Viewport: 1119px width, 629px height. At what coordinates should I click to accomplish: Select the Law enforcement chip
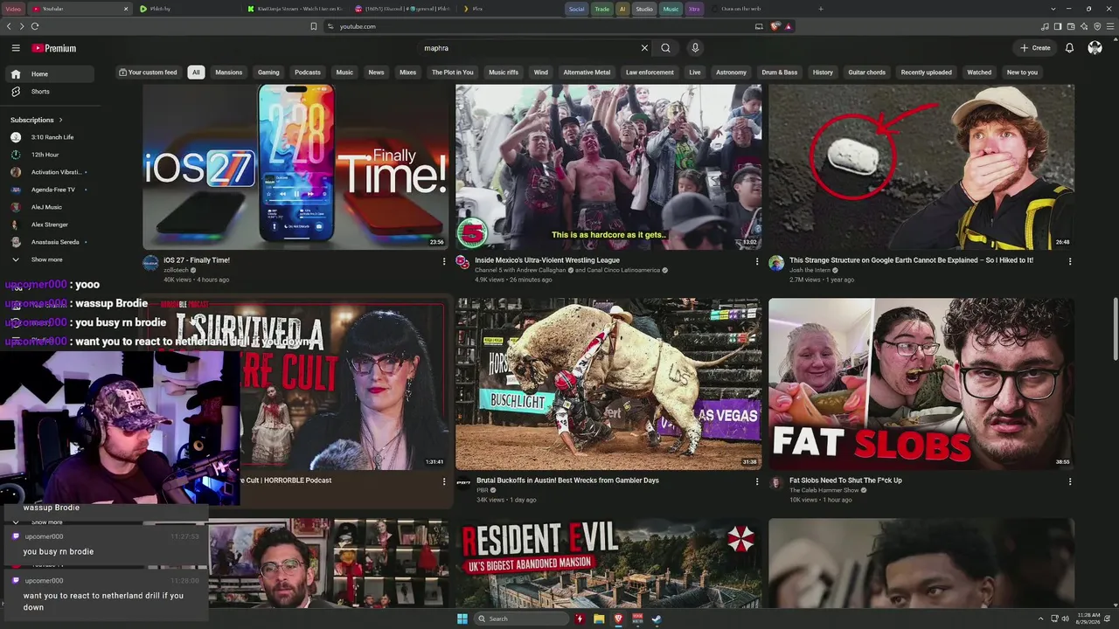[650, 73]
